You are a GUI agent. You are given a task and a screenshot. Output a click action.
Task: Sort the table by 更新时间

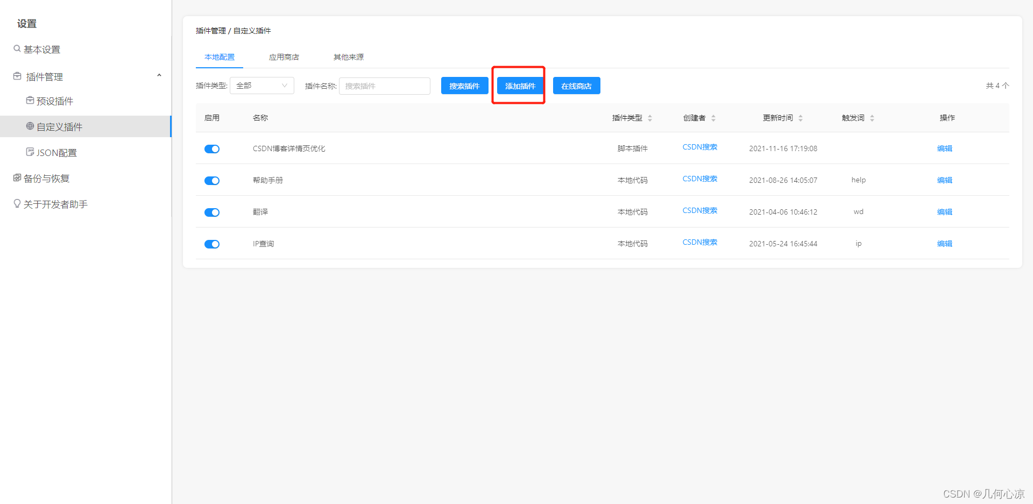(801, 118)
